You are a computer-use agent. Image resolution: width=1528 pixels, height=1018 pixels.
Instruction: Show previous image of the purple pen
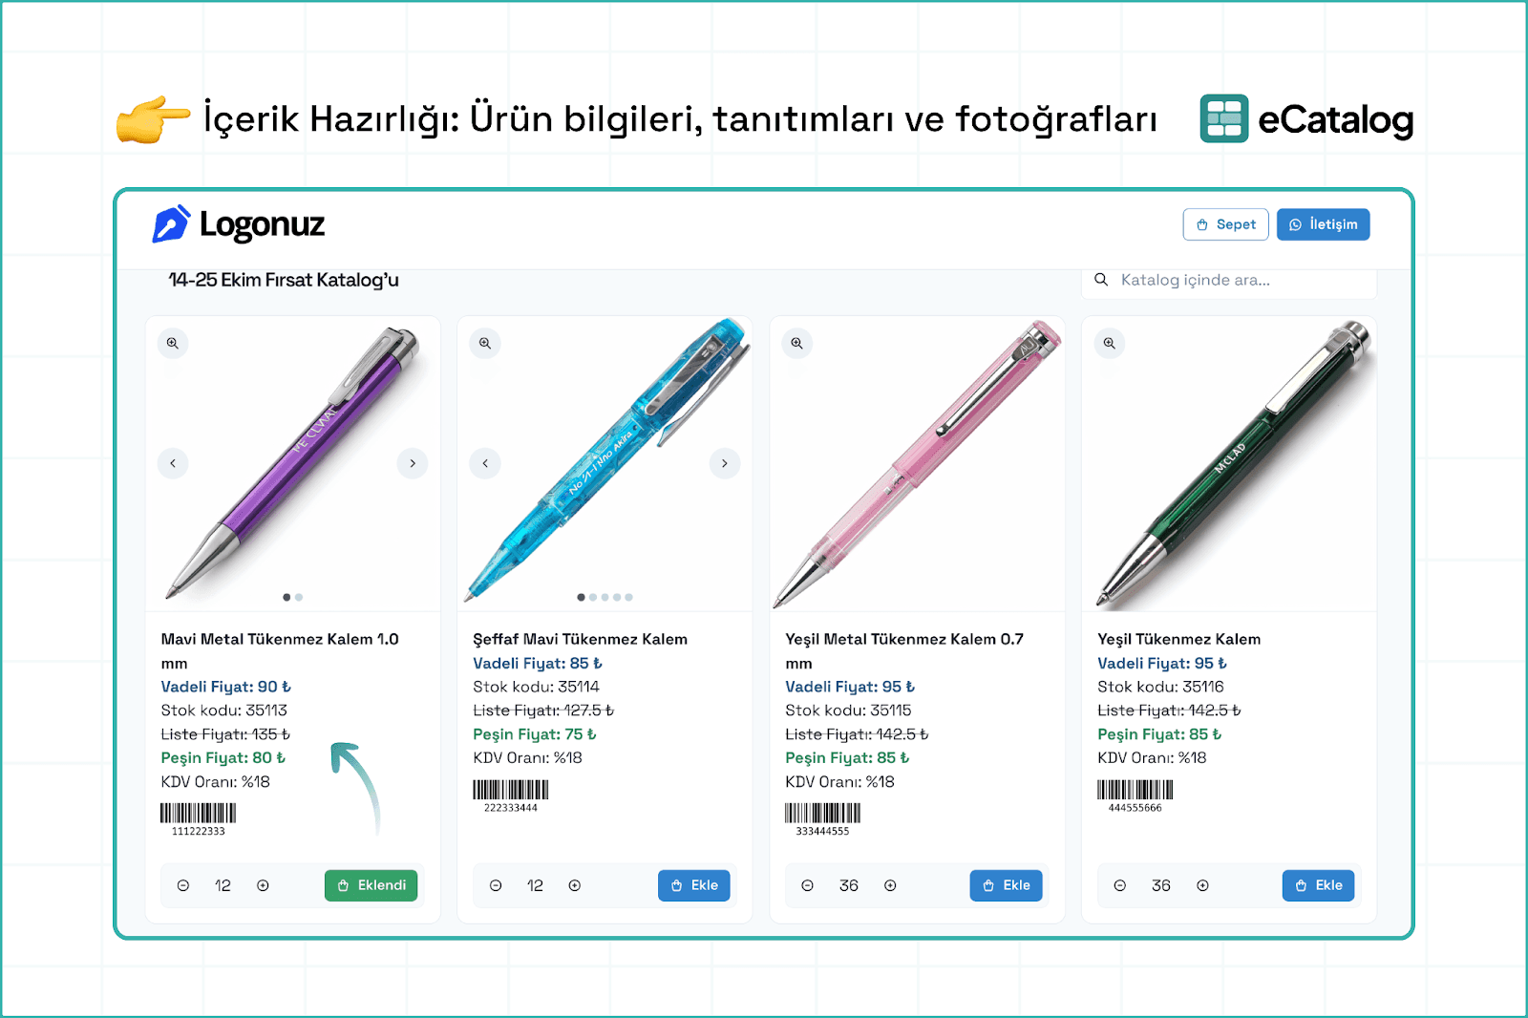[x=173, y=463]
